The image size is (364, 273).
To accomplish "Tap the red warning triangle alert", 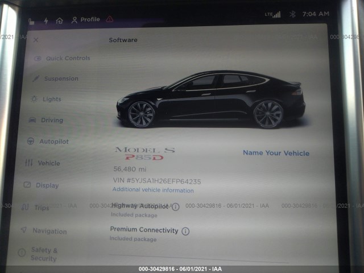I will [x=110, y=19].
